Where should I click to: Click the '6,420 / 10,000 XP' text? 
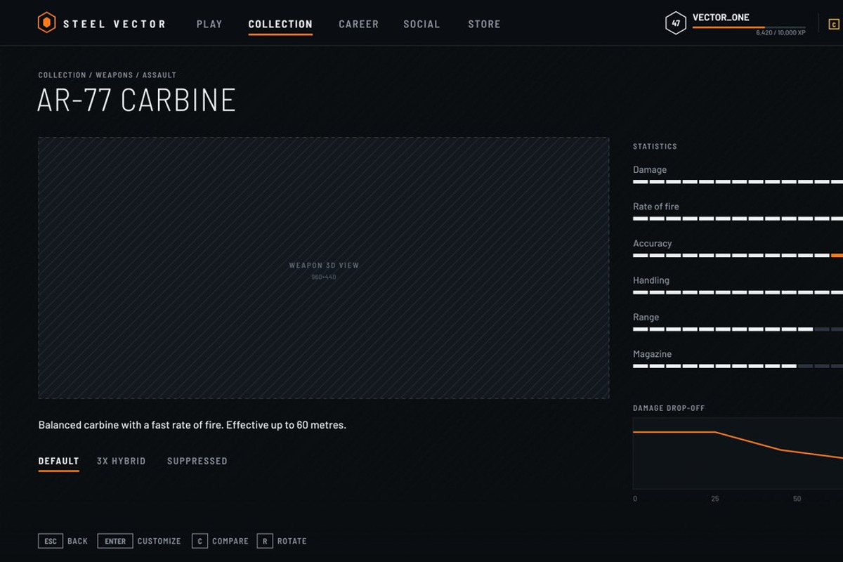pos(780,33)
